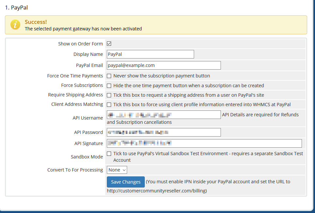Click the Save Changes button

(x=125, y=182)
